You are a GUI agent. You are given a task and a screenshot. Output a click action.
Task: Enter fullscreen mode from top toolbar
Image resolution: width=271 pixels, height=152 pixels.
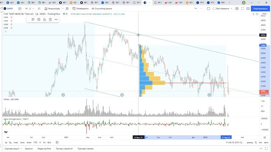pos(242,8)
